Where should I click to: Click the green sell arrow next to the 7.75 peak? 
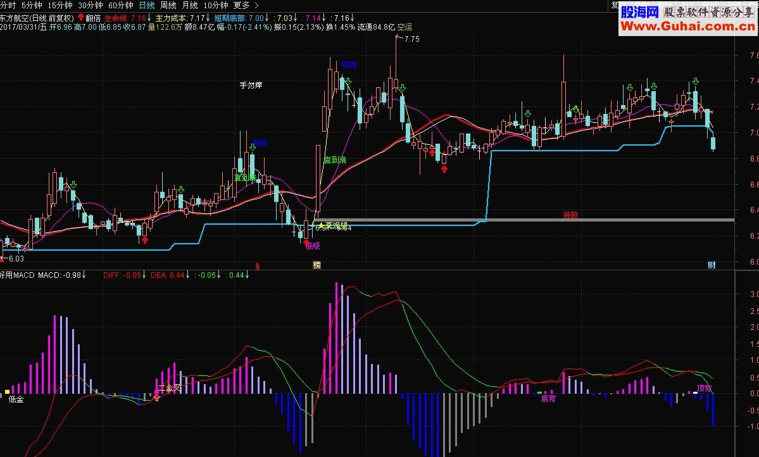[x=402, y=88]
